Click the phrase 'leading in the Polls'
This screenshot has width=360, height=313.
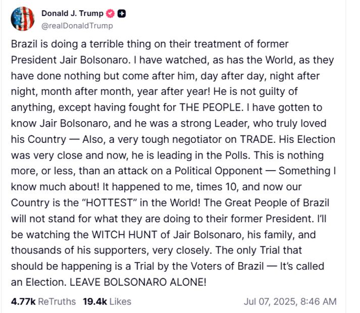pos(198,155)
